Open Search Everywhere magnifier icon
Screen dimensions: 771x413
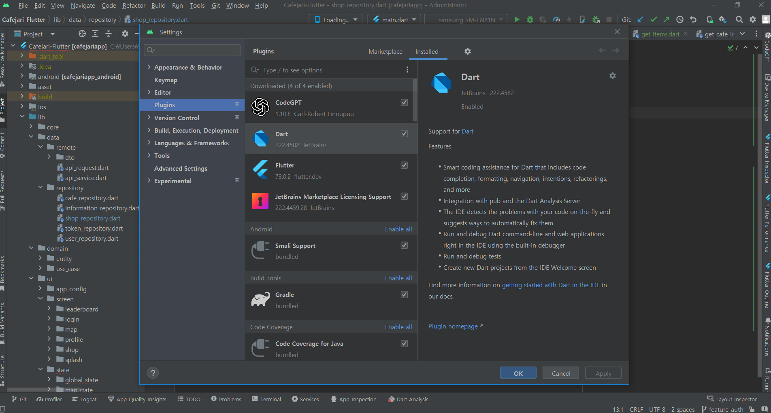(739, 19)
